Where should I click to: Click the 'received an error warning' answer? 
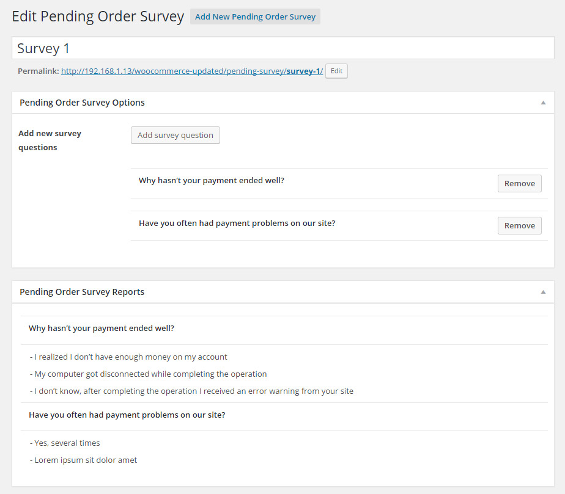pyautogui.click(x=191, y=391)
